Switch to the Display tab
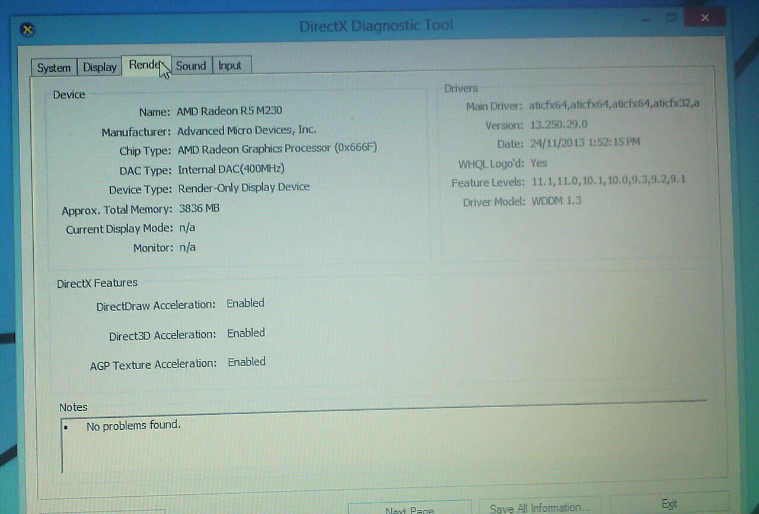759x514 pixels. 100,66
